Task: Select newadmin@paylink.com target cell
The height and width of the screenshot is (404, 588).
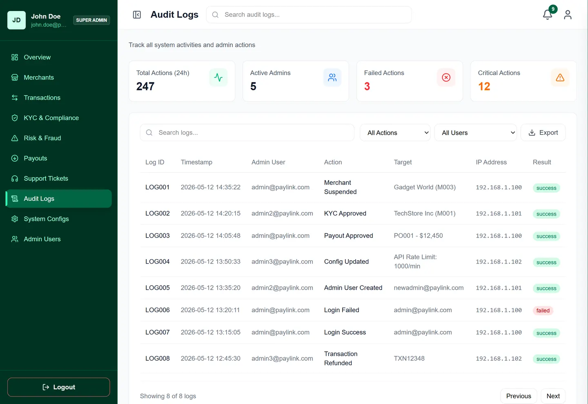Action: click(429, 288)
